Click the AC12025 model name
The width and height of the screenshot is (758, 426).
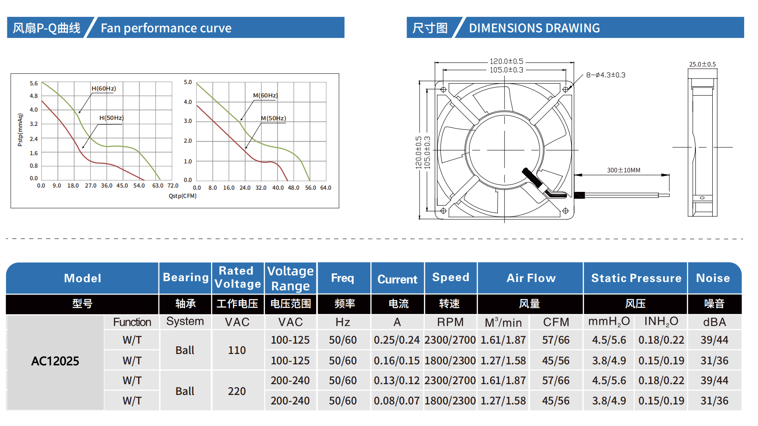click(x=55, y=361)
